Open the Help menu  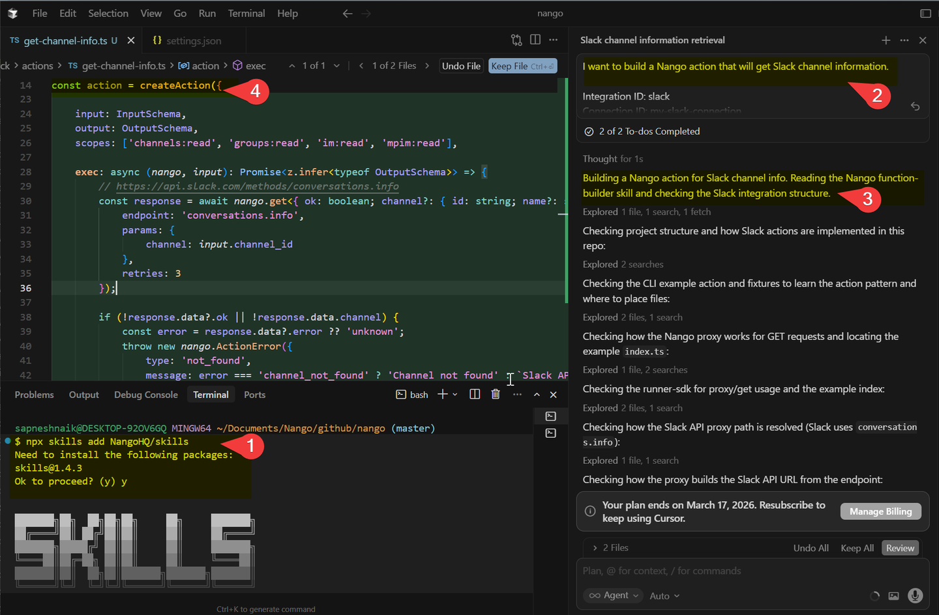coord(288,13)
